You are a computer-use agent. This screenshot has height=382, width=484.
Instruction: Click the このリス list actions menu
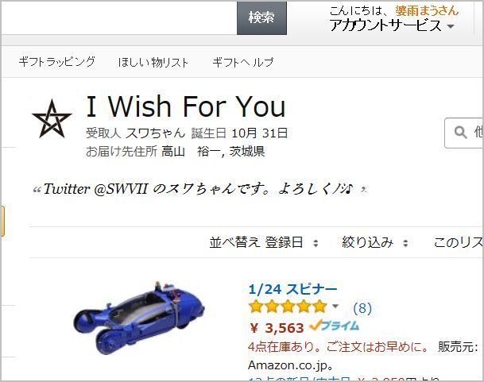[459, 242]
